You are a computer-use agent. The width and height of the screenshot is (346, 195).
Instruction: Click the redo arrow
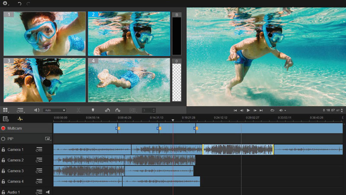click(28, 3)
